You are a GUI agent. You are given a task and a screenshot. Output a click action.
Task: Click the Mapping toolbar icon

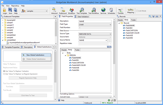click(x=131, y=10)
